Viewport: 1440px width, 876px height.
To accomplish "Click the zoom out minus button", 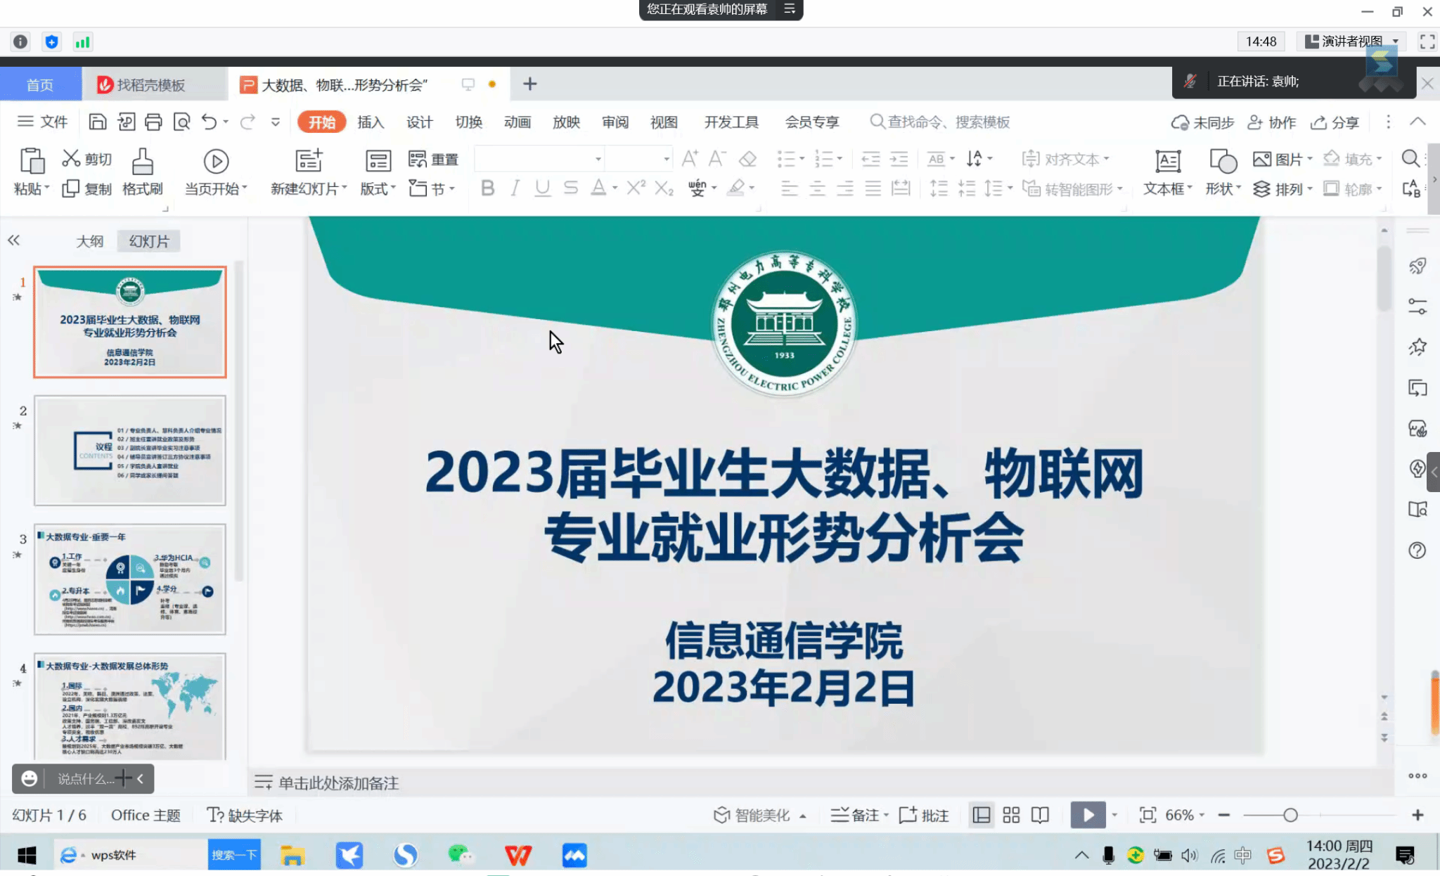I will (x=1224, y=815).
